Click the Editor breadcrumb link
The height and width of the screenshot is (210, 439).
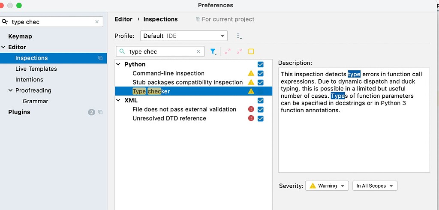123,19
